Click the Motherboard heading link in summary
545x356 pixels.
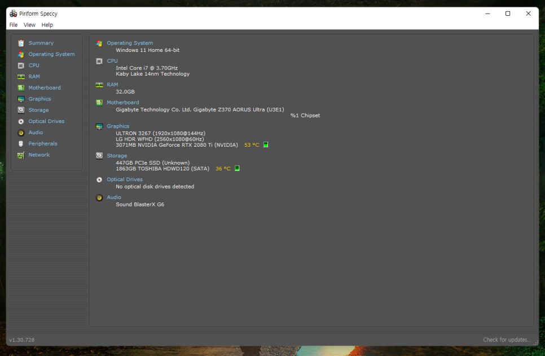click(122, 103)
